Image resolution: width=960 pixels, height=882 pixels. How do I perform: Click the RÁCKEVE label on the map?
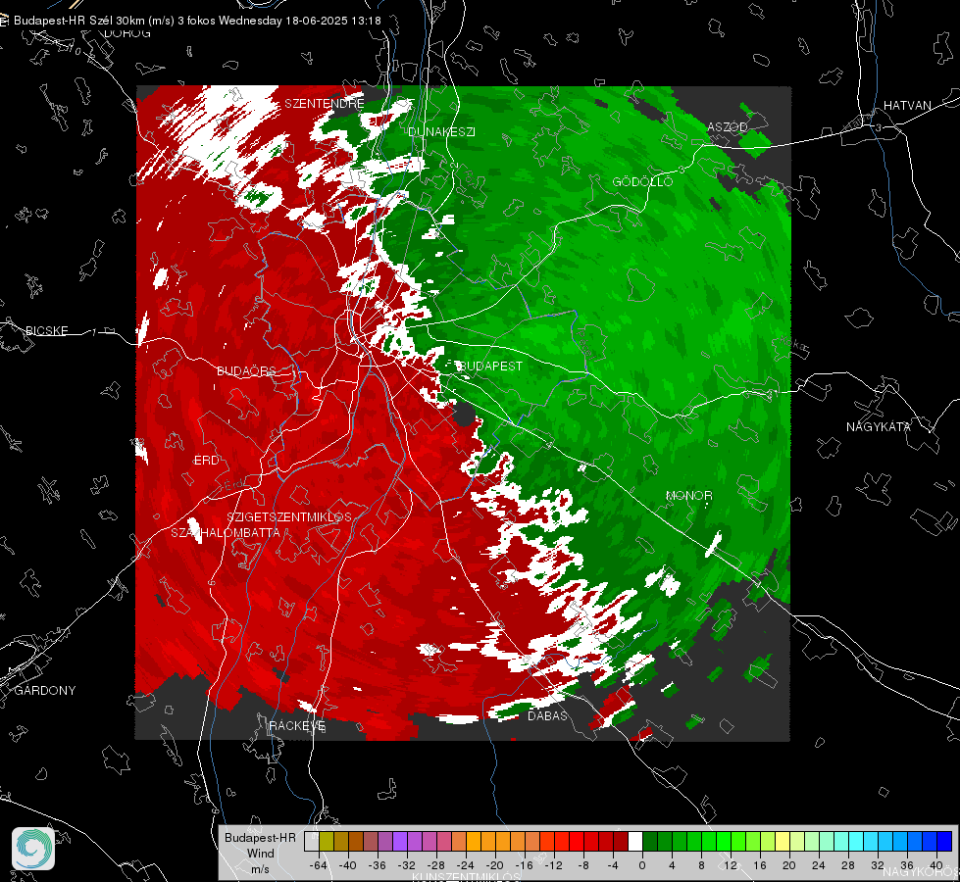point(297,725)
